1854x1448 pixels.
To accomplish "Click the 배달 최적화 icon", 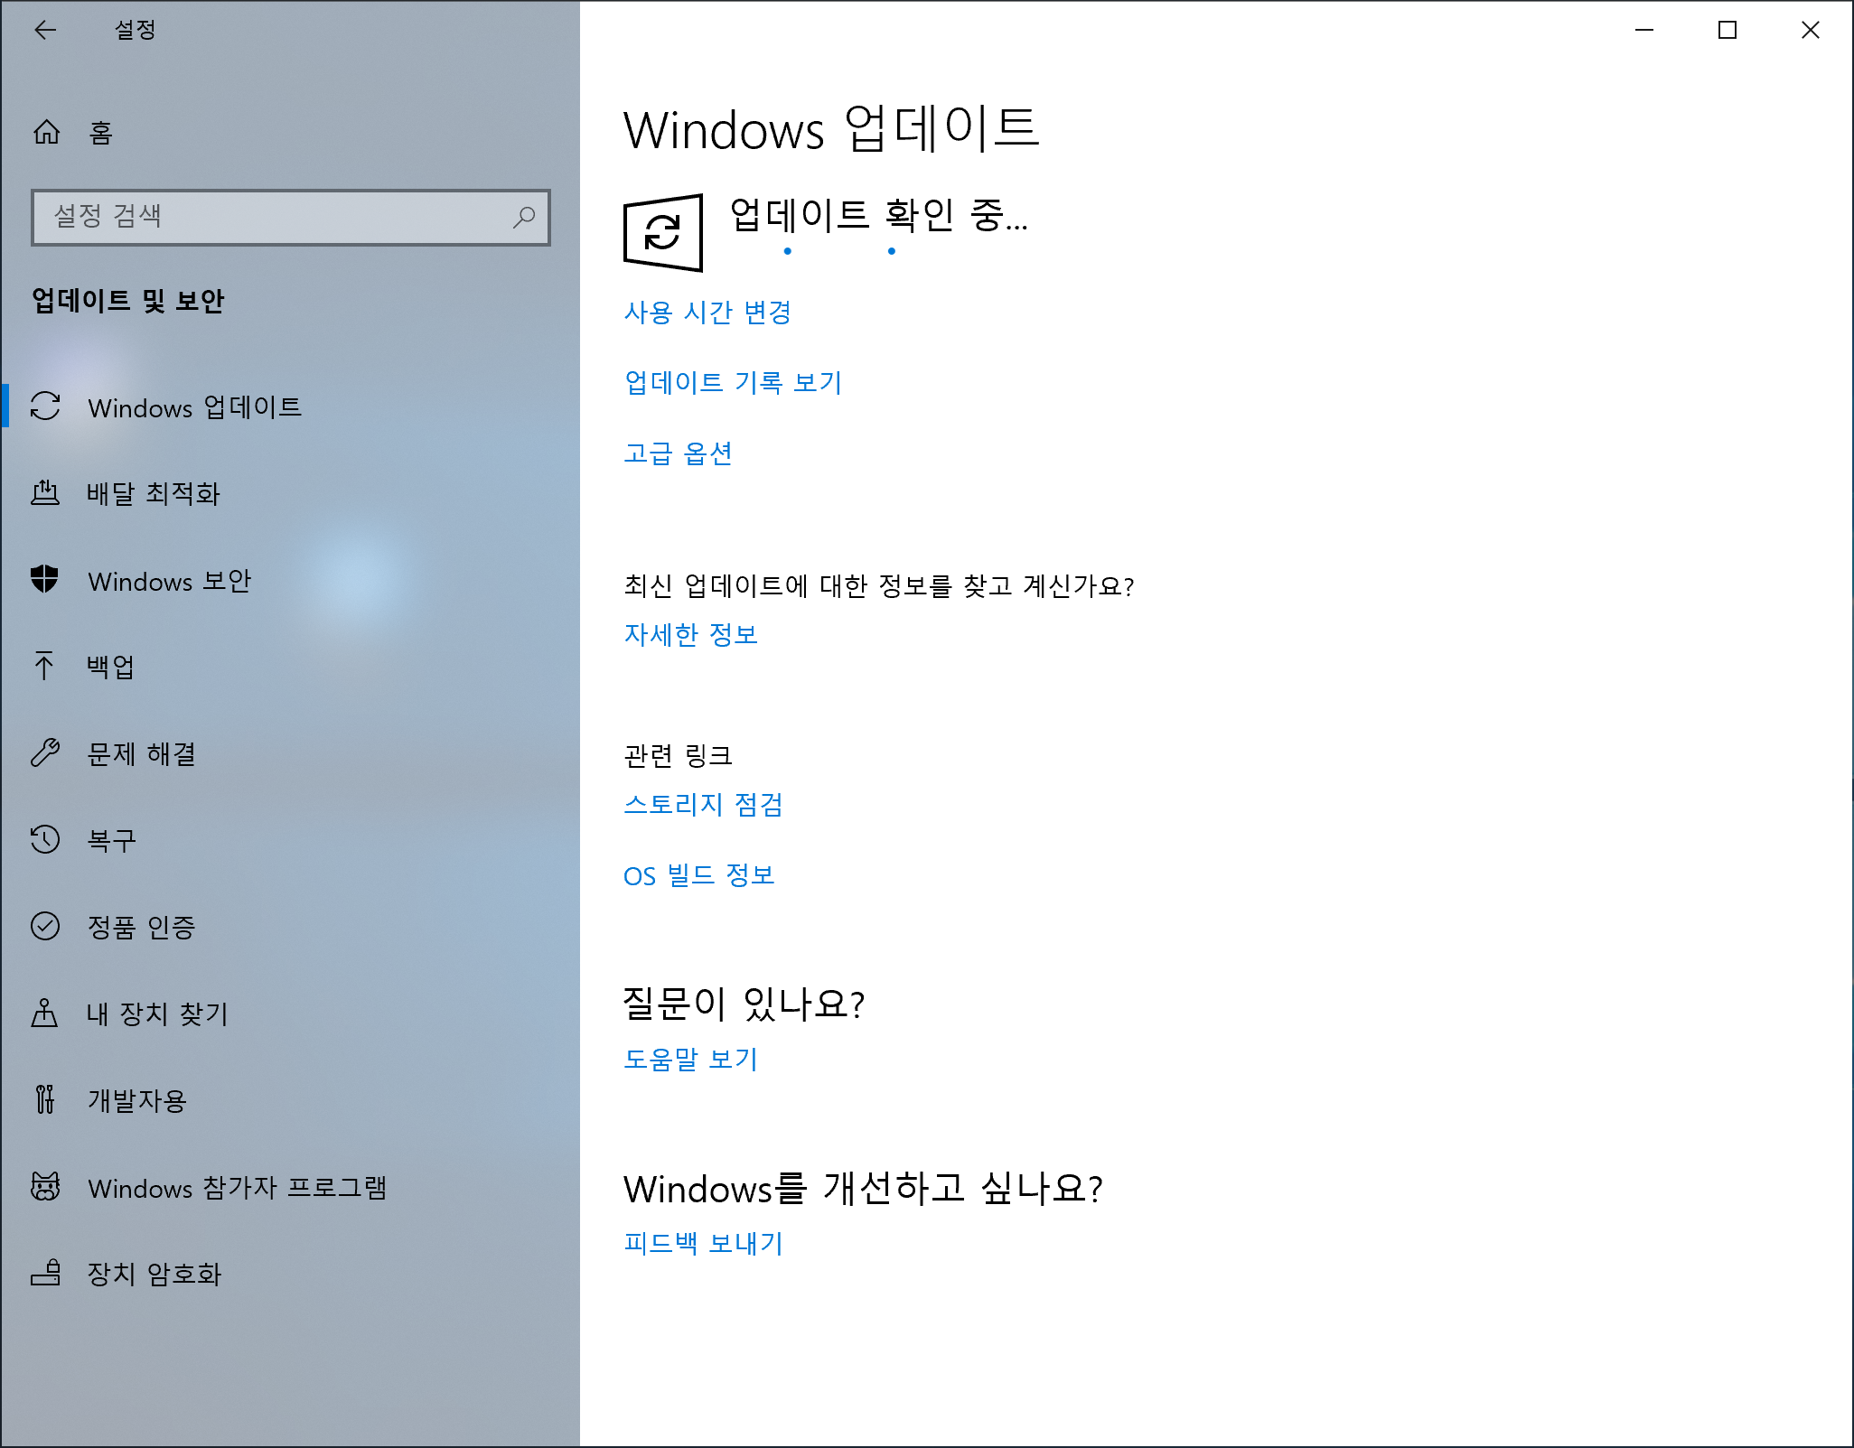I will [x=45, y=492].
